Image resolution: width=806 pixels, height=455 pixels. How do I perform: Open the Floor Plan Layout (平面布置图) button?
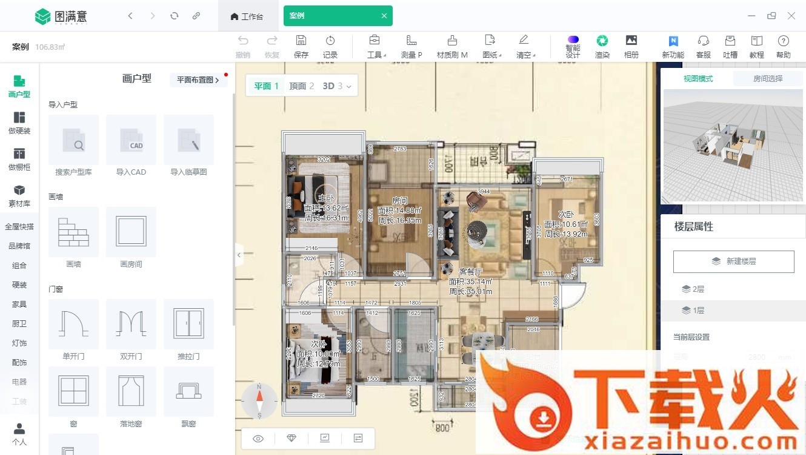(x=198, y=80)
